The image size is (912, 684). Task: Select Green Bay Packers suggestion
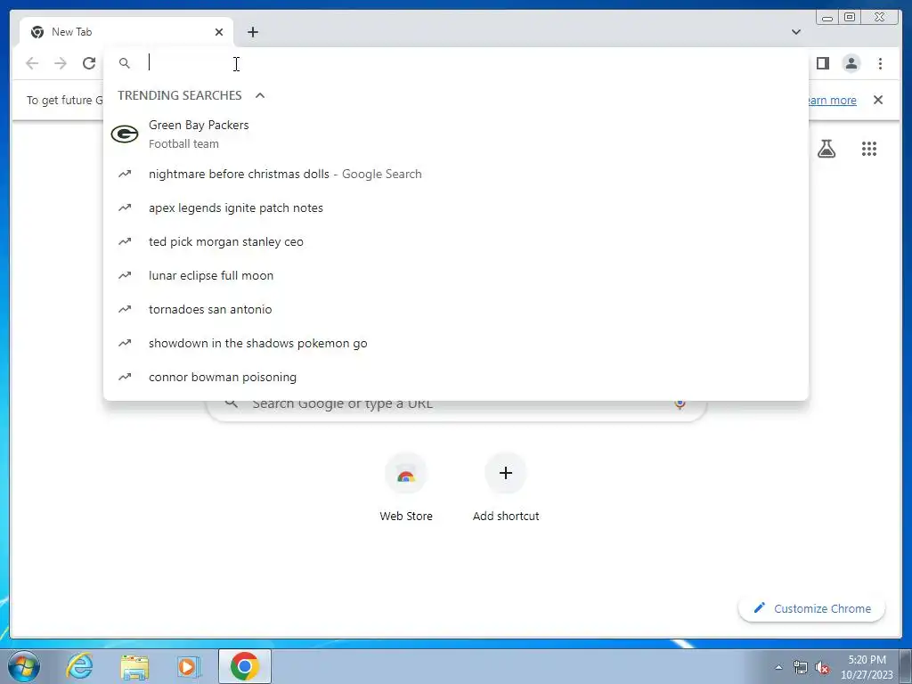(455, 134)
